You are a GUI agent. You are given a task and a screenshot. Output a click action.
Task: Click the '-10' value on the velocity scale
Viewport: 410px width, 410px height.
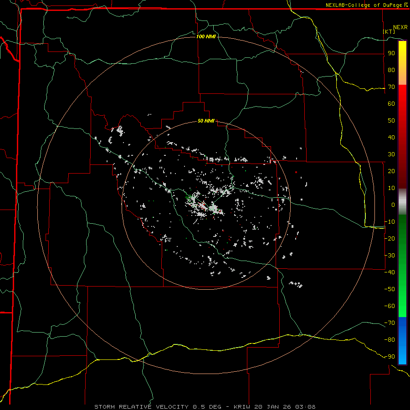pos(389,222)
